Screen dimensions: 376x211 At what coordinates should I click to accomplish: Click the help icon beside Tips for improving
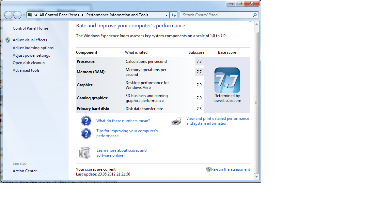(86, 134)
